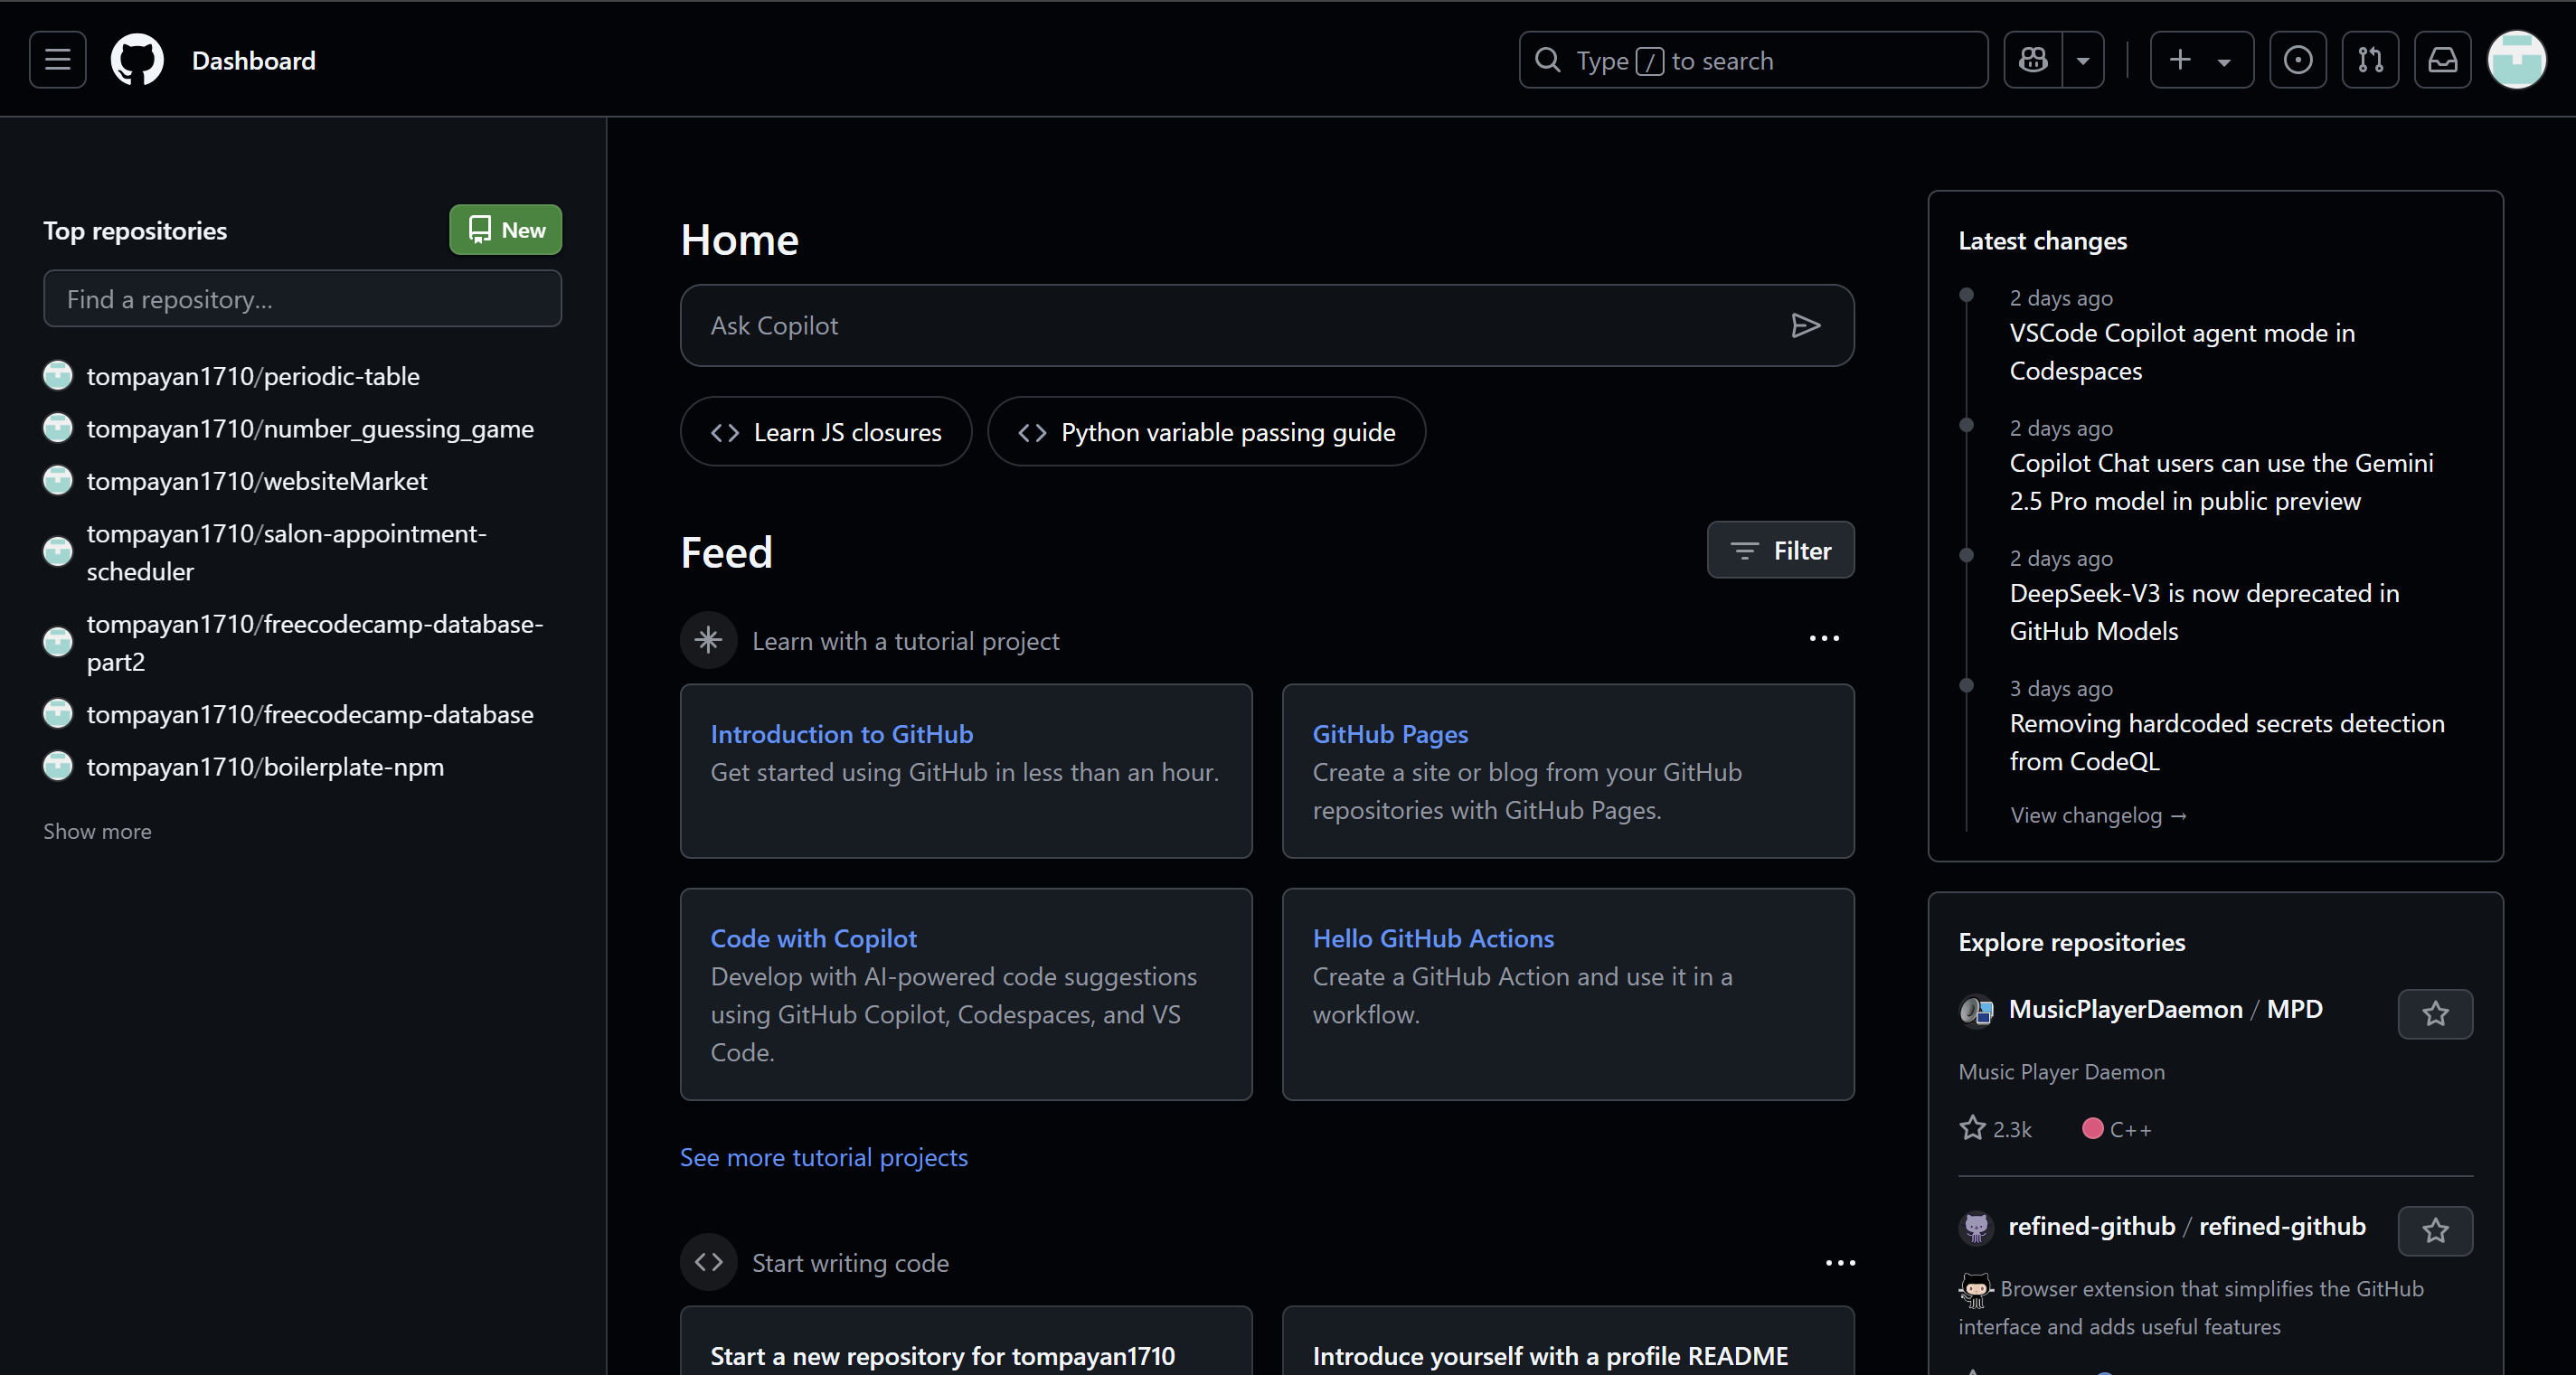Screen dimensions: 2576x1375
Task: Click the 2.3k star count on MPD
Action: [x=1996, y=1128]
